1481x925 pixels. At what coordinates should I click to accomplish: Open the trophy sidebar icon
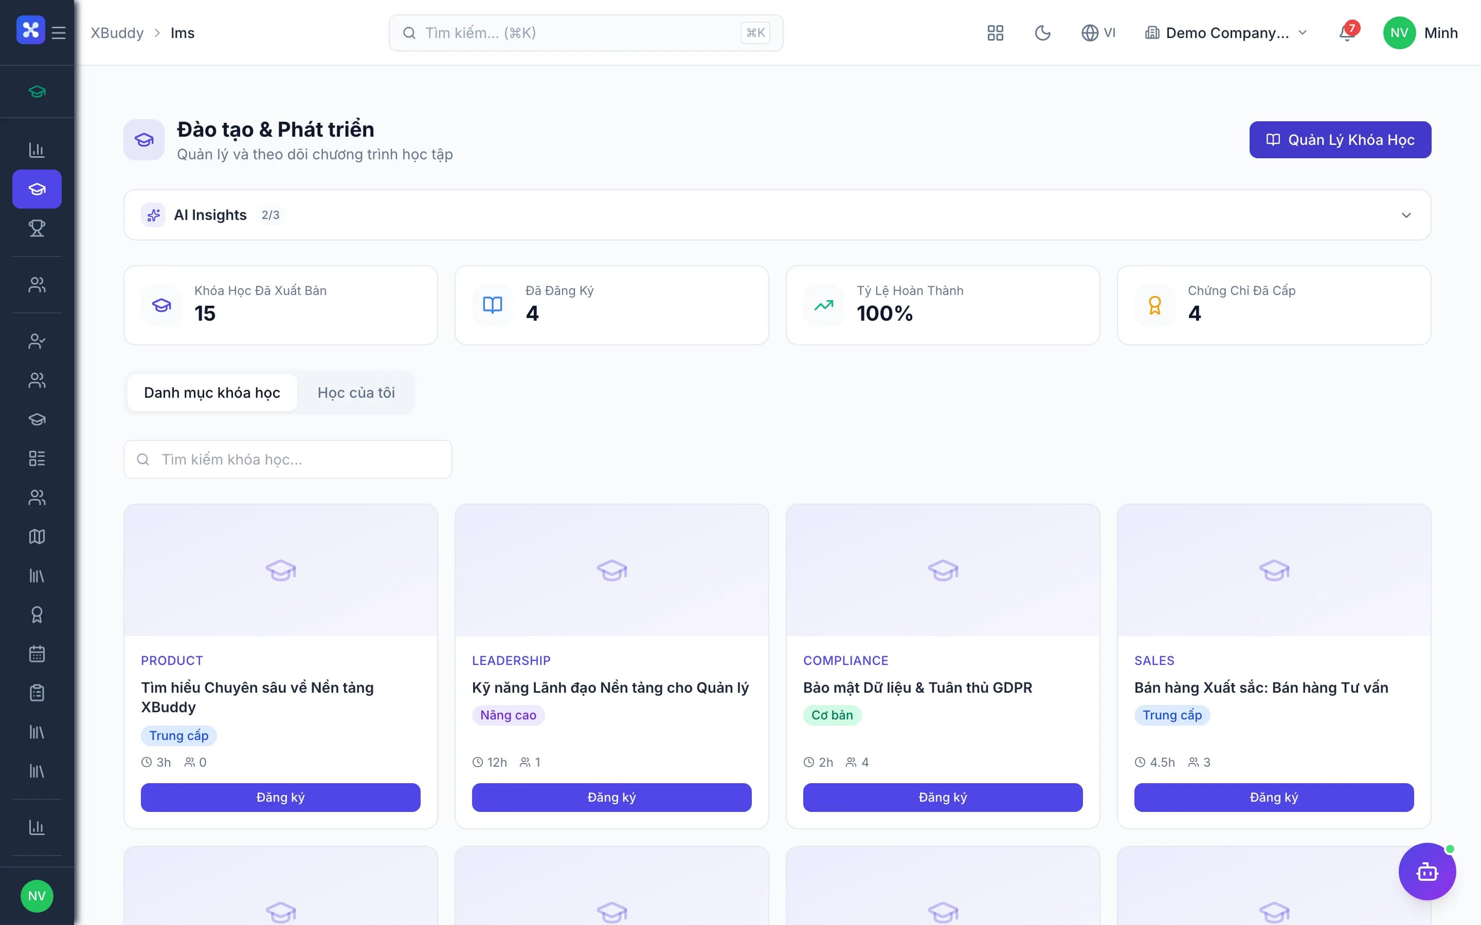point(37,228)
